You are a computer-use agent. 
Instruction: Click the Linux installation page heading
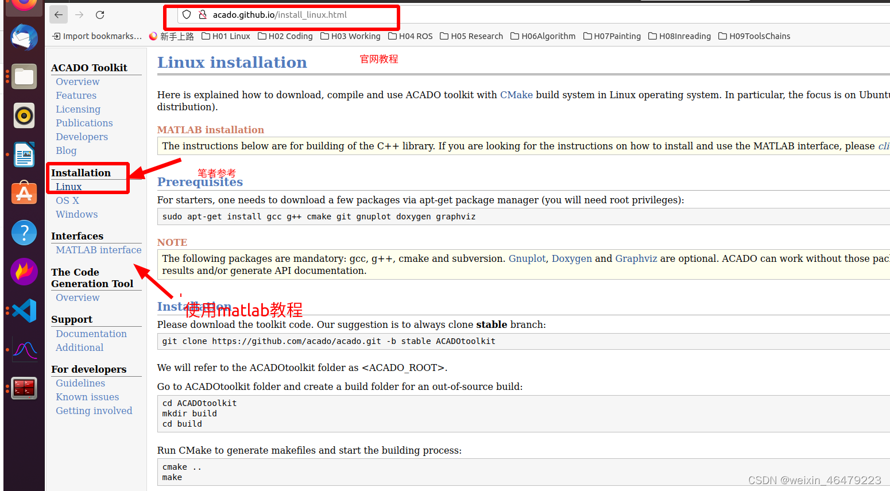232,62
